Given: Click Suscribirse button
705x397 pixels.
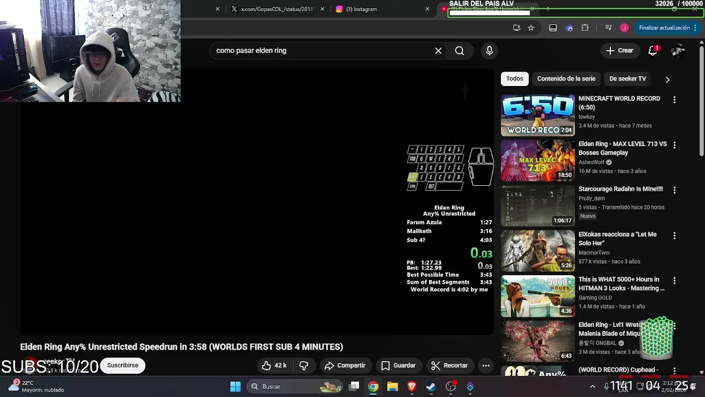Looking at the screenshot, I should [x=123, y=366].
